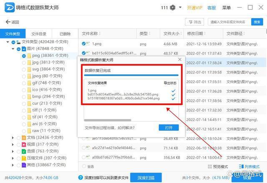Screen dimensions: 267x183
Task: Switch to 预览模式 preview mode
Action: pos(218,166)
